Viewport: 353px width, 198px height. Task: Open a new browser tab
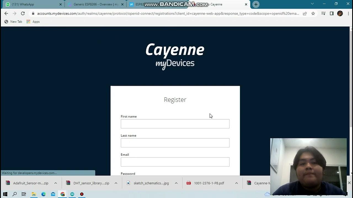256,4
